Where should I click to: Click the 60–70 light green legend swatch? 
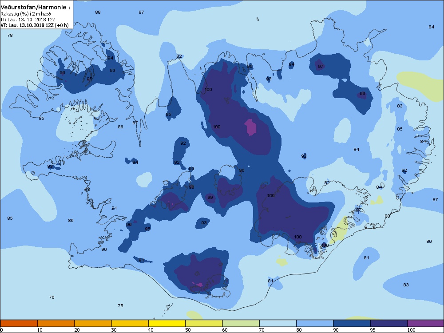[x=241, y=323]
